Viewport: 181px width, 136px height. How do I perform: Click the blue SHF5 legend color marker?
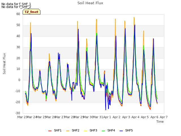point(121,131)
